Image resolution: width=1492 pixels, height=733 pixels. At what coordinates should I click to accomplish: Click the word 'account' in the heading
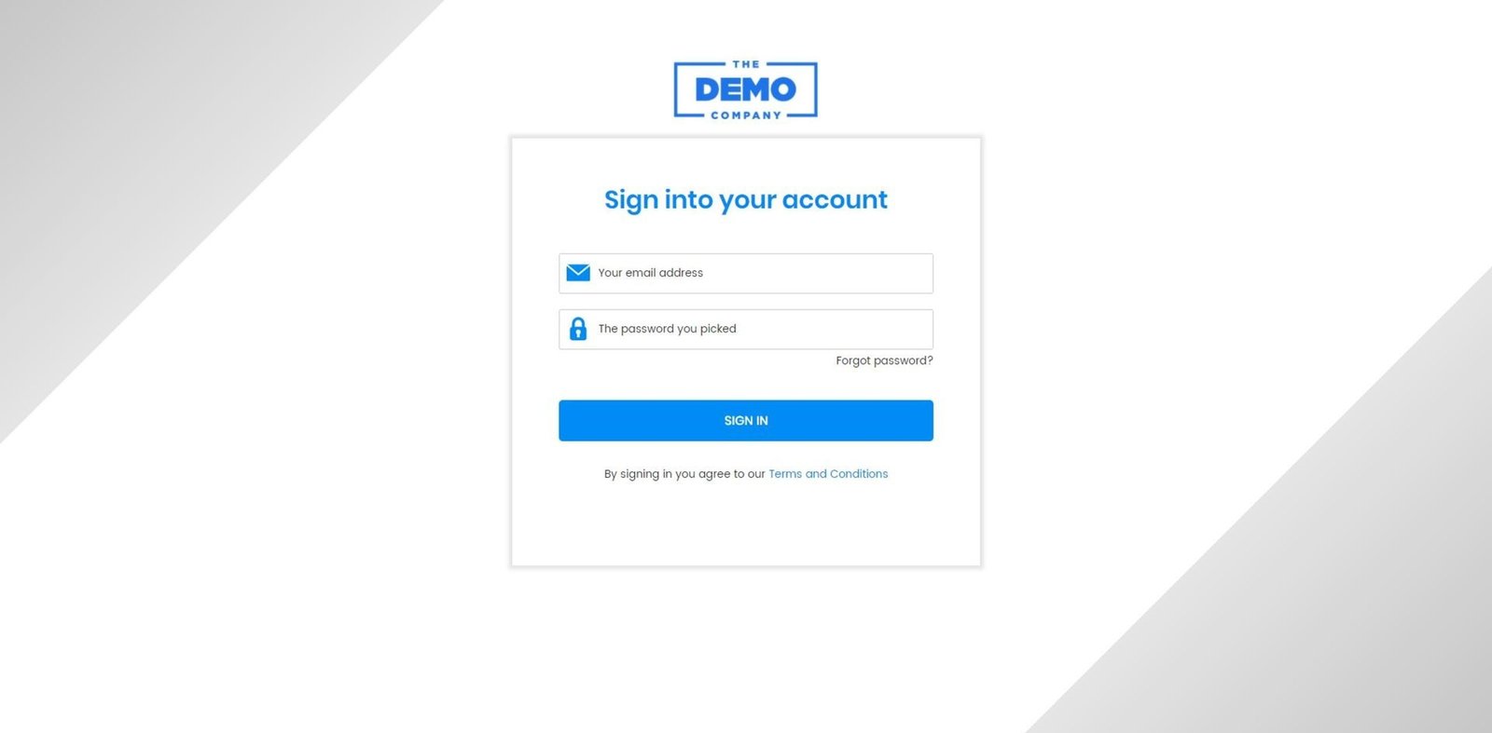[x=835, y=199]
